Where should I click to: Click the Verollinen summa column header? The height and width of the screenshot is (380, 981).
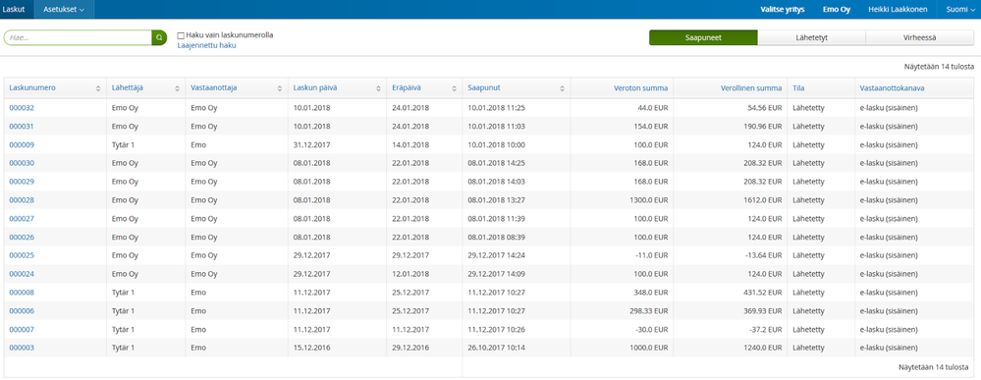pyautogui.click(x=751, y=88)
